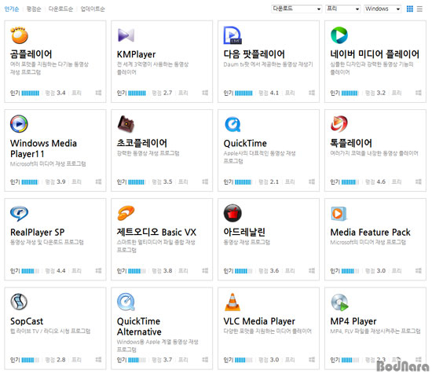Click the SopCast film icon

click(x=19, y=302)
